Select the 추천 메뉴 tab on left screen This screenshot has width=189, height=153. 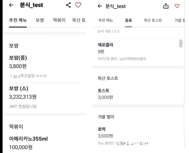(18, 20)
